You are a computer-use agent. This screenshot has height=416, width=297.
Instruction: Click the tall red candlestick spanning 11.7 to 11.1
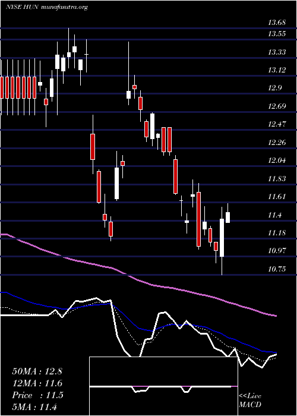click(198, 219)
